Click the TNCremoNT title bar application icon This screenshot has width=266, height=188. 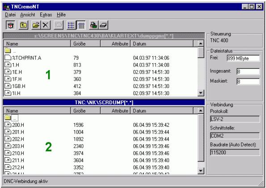(x=7, y=7)
